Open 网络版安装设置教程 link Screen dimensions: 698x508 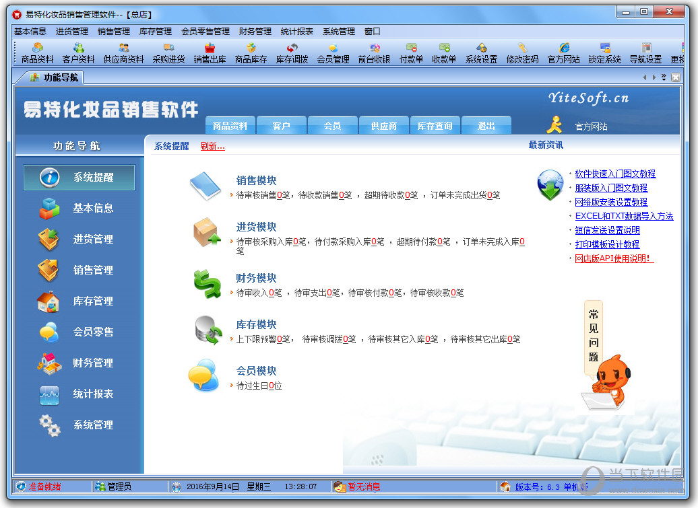click(611, 203)
